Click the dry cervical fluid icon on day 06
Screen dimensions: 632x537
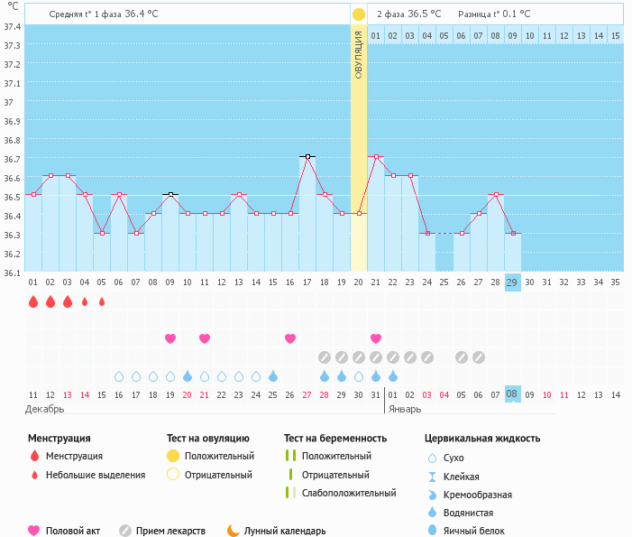point(119,376)
